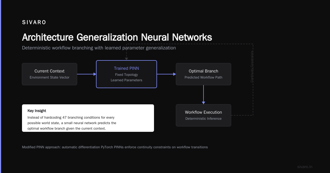Select the Trained PINN node
330x173 pixels.
coord(127,74)
